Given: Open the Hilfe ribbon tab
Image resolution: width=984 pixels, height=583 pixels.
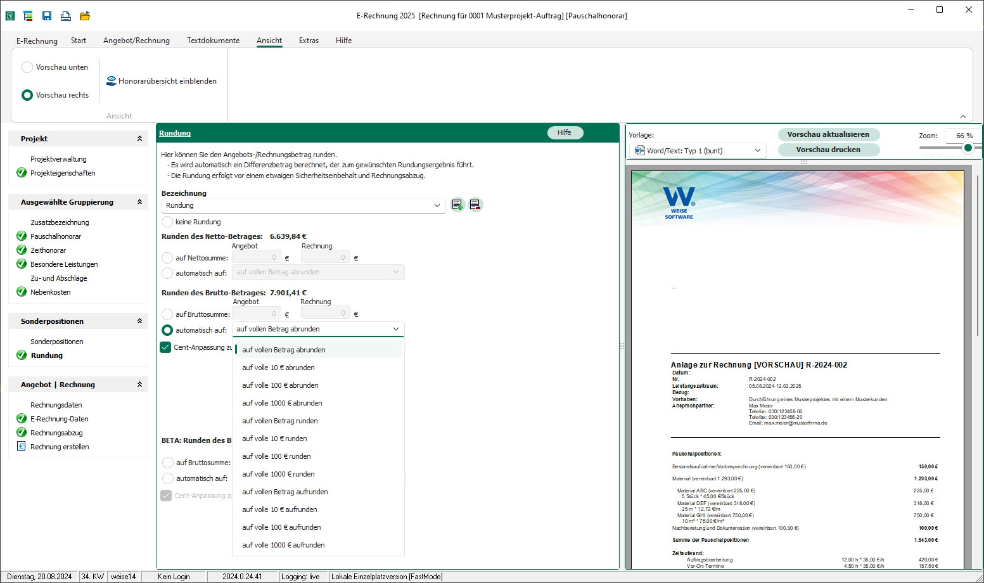Looking at the screenshot, I should tap(343, 41).
